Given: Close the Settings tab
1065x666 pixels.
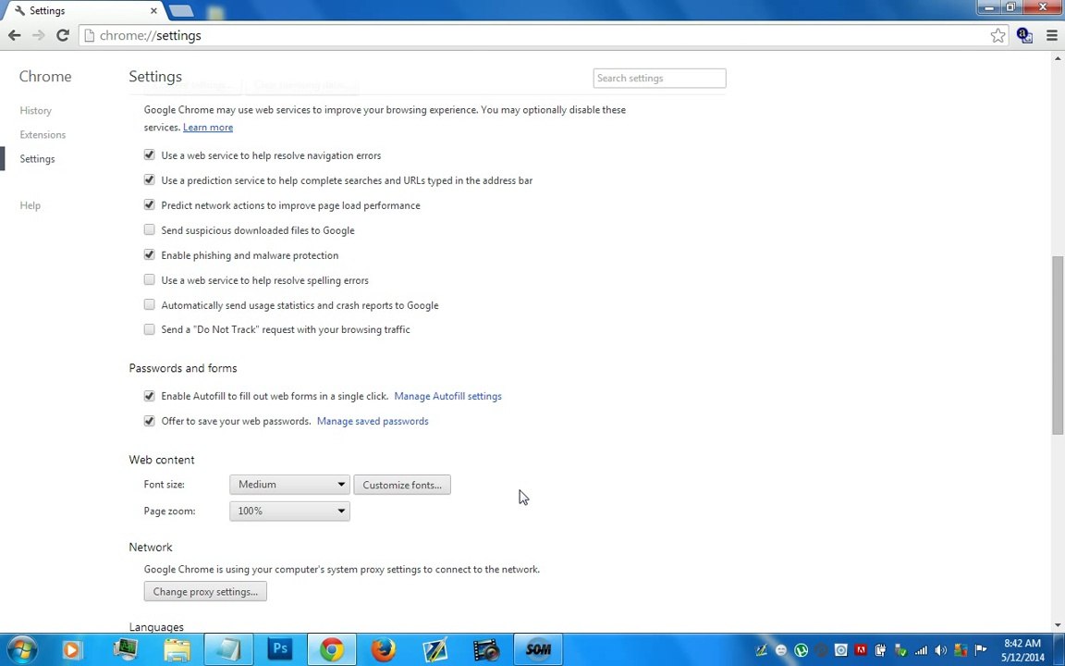Looking at the screenshot, I should 153,11.
